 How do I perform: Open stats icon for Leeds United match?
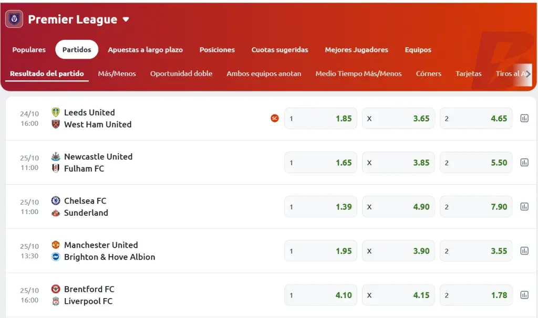coord(524,119)
